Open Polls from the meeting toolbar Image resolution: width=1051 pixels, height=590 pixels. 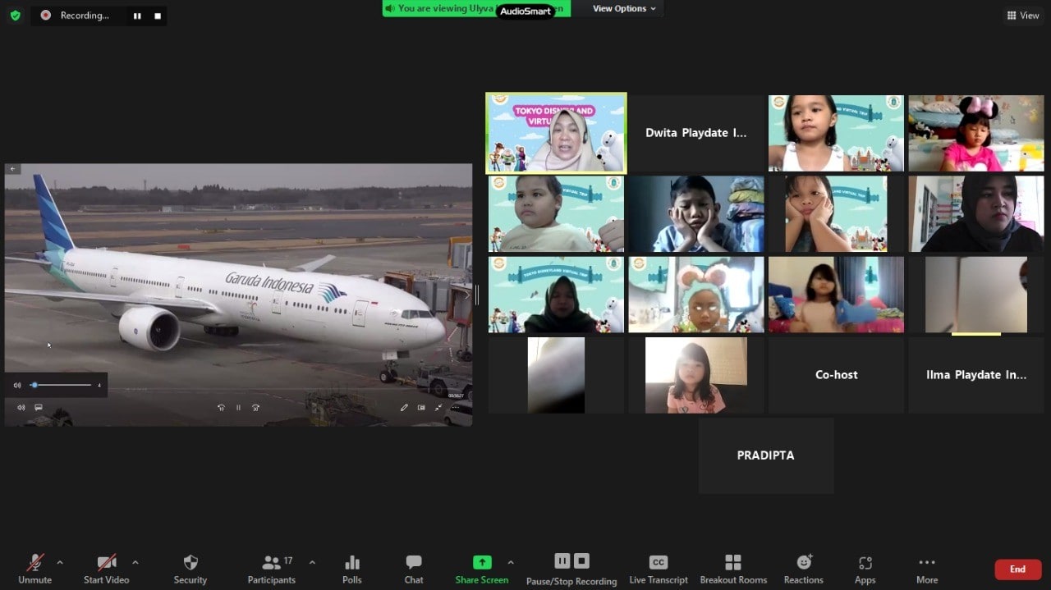(352, 569)
